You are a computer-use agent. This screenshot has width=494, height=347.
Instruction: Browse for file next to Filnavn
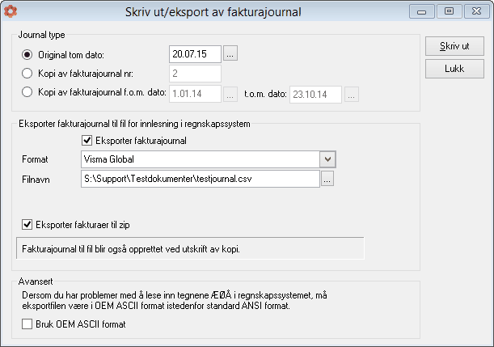(327, 179)
